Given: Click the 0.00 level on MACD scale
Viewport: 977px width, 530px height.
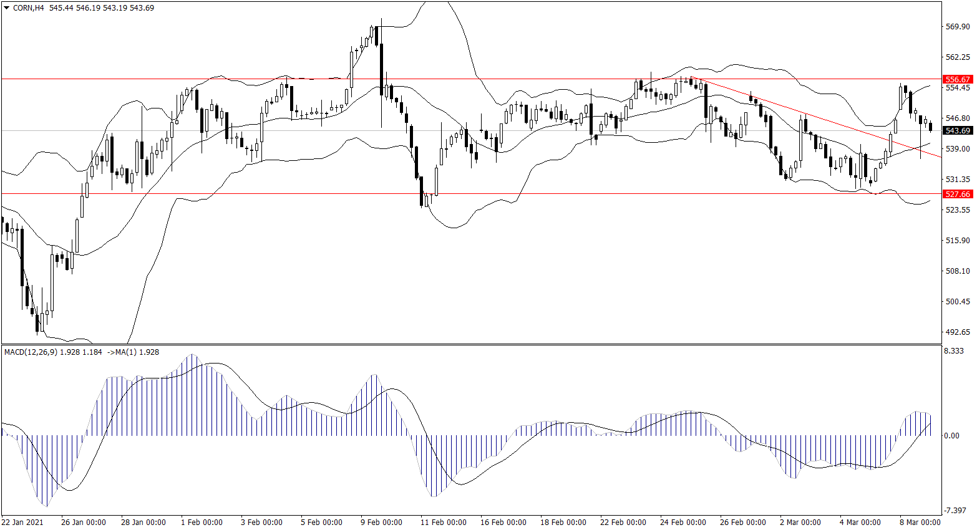Looking at the screenshot, I should click(952, 436).
